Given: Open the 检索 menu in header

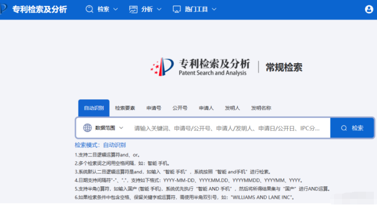Looking at the screenshot, I should (x=104, y=9).
